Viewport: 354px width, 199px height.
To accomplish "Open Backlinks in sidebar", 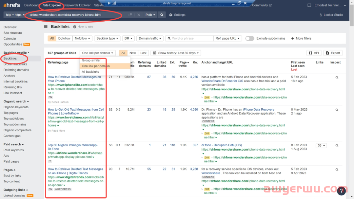I will [x=10, y=58].
